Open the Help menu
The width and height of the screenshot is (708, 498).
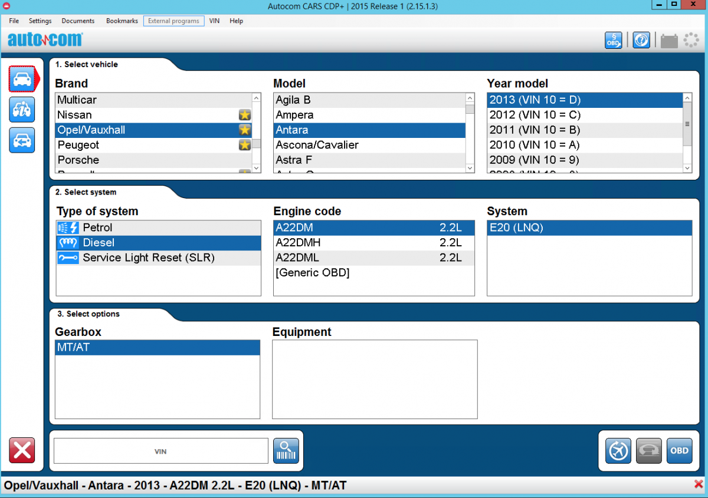coord(237,21)
